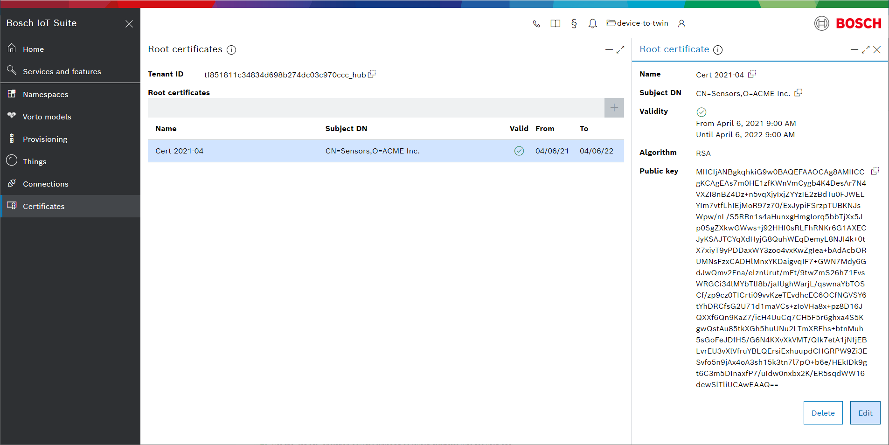Open the device-to-twin subscription selector
Viewport: 889px width, 445px height.
point(637,23)
